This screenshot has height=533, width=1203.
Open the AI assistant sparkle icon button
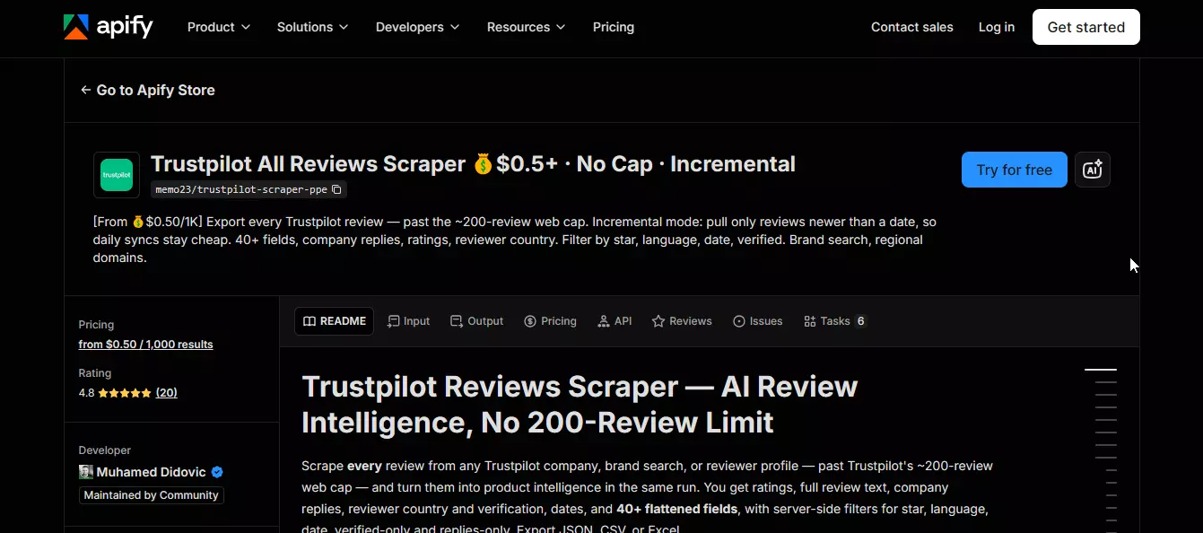coord(1093,170)
